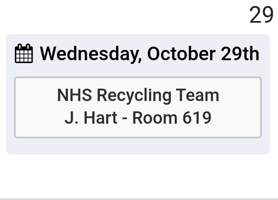278x200 pixels.
Task: Click the word October in the header
Action: point(181,54)
